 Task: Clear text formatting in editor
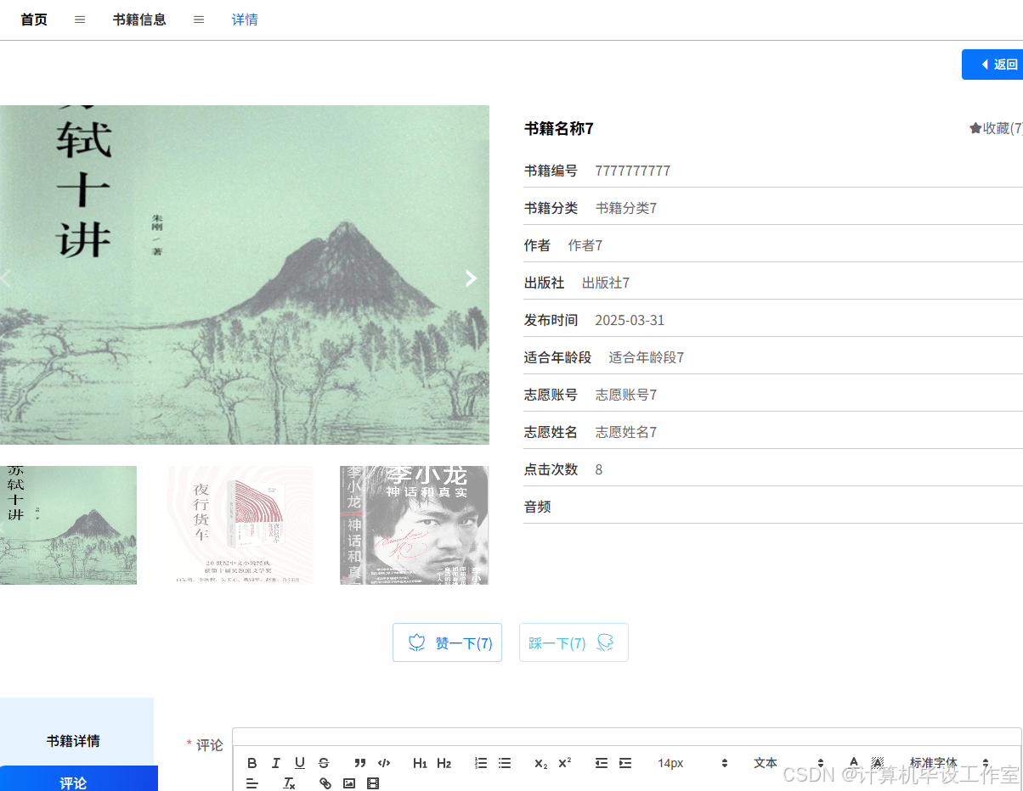point(289,783)
